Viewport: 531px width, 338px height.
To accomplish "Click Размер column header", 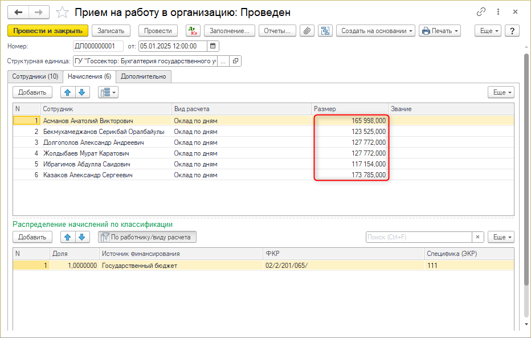I will 349,109.
